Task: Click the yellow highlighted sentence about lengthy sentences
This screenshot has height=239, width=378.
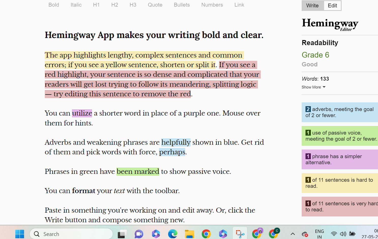Action: point(144,60)
